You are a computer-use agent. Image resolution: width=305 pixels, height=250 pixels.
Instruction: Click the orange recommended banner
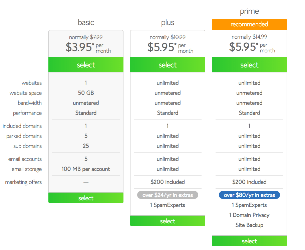pyautogui.click(x=249, y=24)
